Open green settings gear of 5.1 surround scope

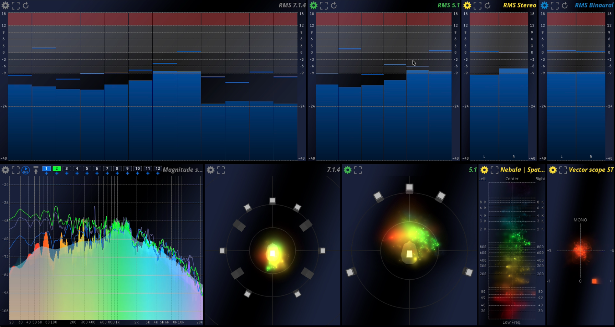pos(348,170)
